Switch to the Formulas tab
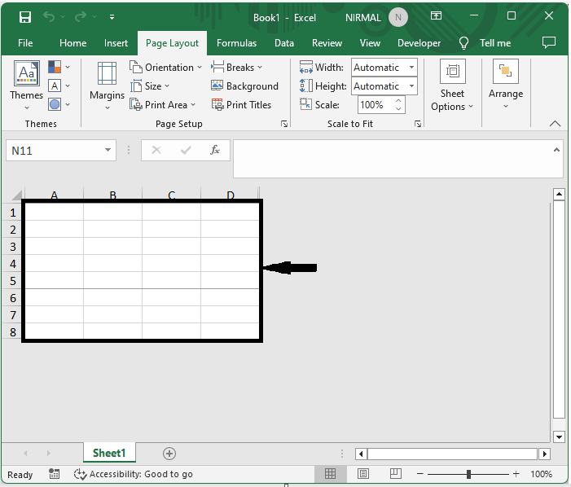 (x=236, y=43)
